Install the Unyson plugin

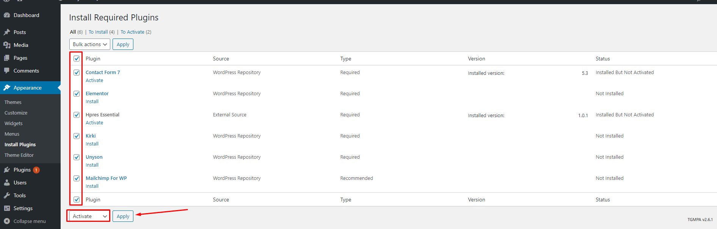(92, 165)
